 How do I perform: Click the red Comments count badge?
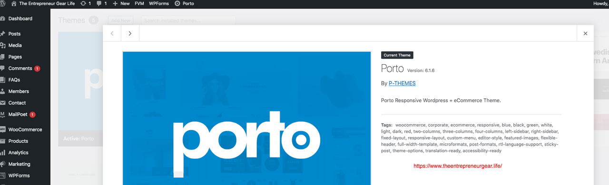pos(37,68)
